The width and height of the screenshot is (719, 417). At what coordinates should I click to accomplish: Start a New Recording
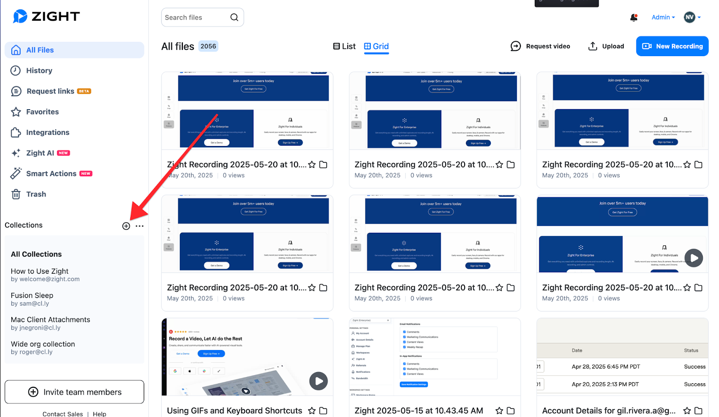672,46
